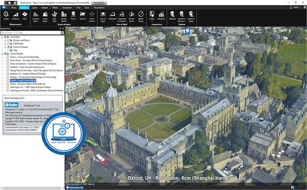The width and height of the screenshot is (307, 190).
Task: Open the Slope Map tool
Action: pyautogui.click(x=45, y=17)
